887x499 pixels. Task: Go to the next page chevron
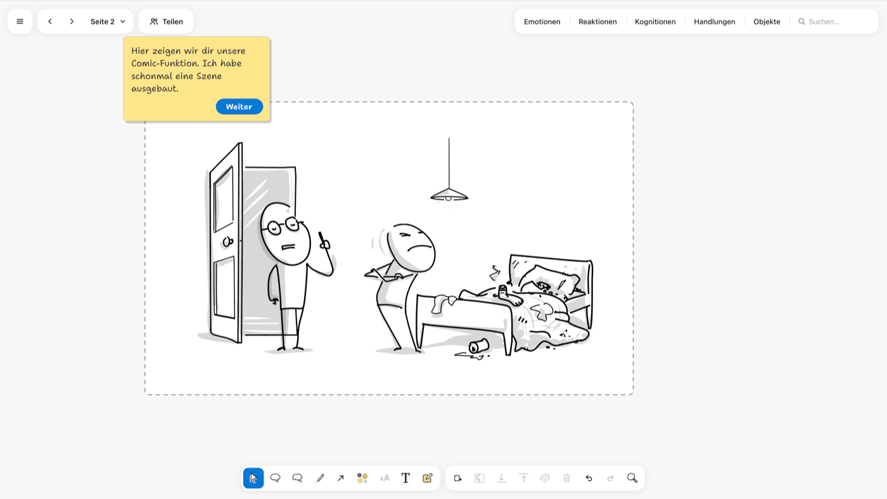coord(72,22)
